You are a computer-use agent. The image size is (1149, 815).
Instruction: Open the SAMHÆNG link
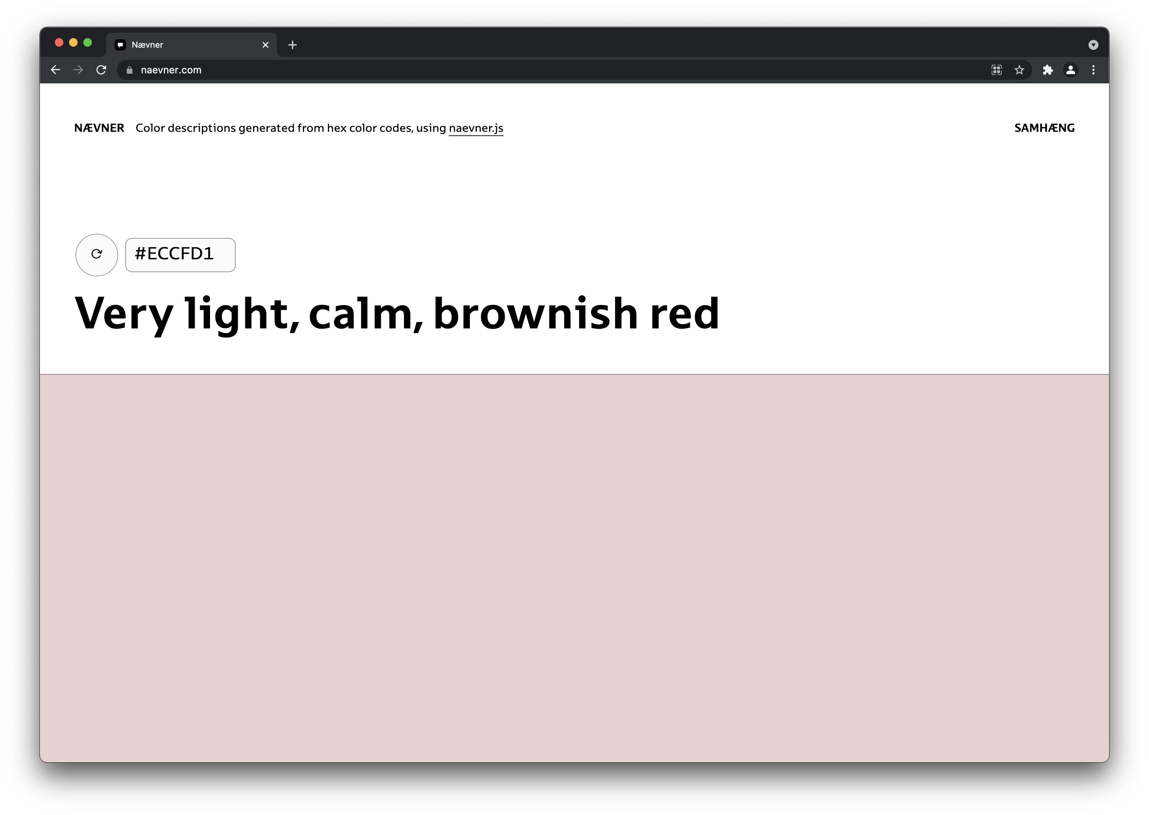tap(1044, 129)
